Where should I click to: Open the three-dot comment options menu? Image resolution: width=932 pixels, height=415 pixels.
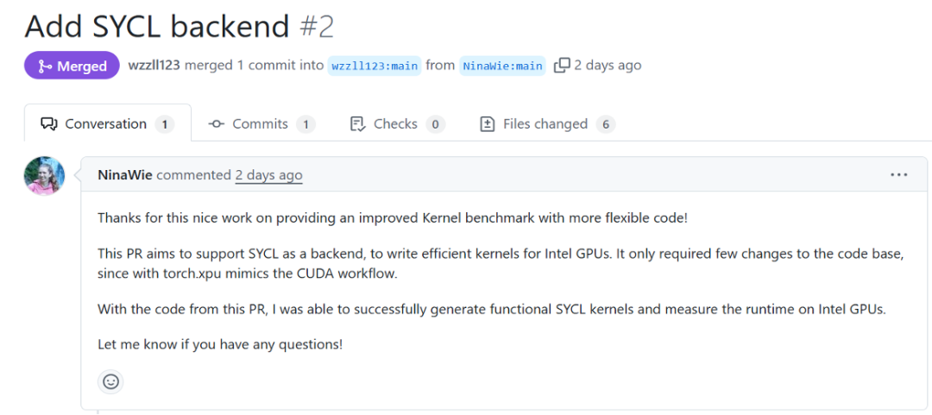pos(898,175)
